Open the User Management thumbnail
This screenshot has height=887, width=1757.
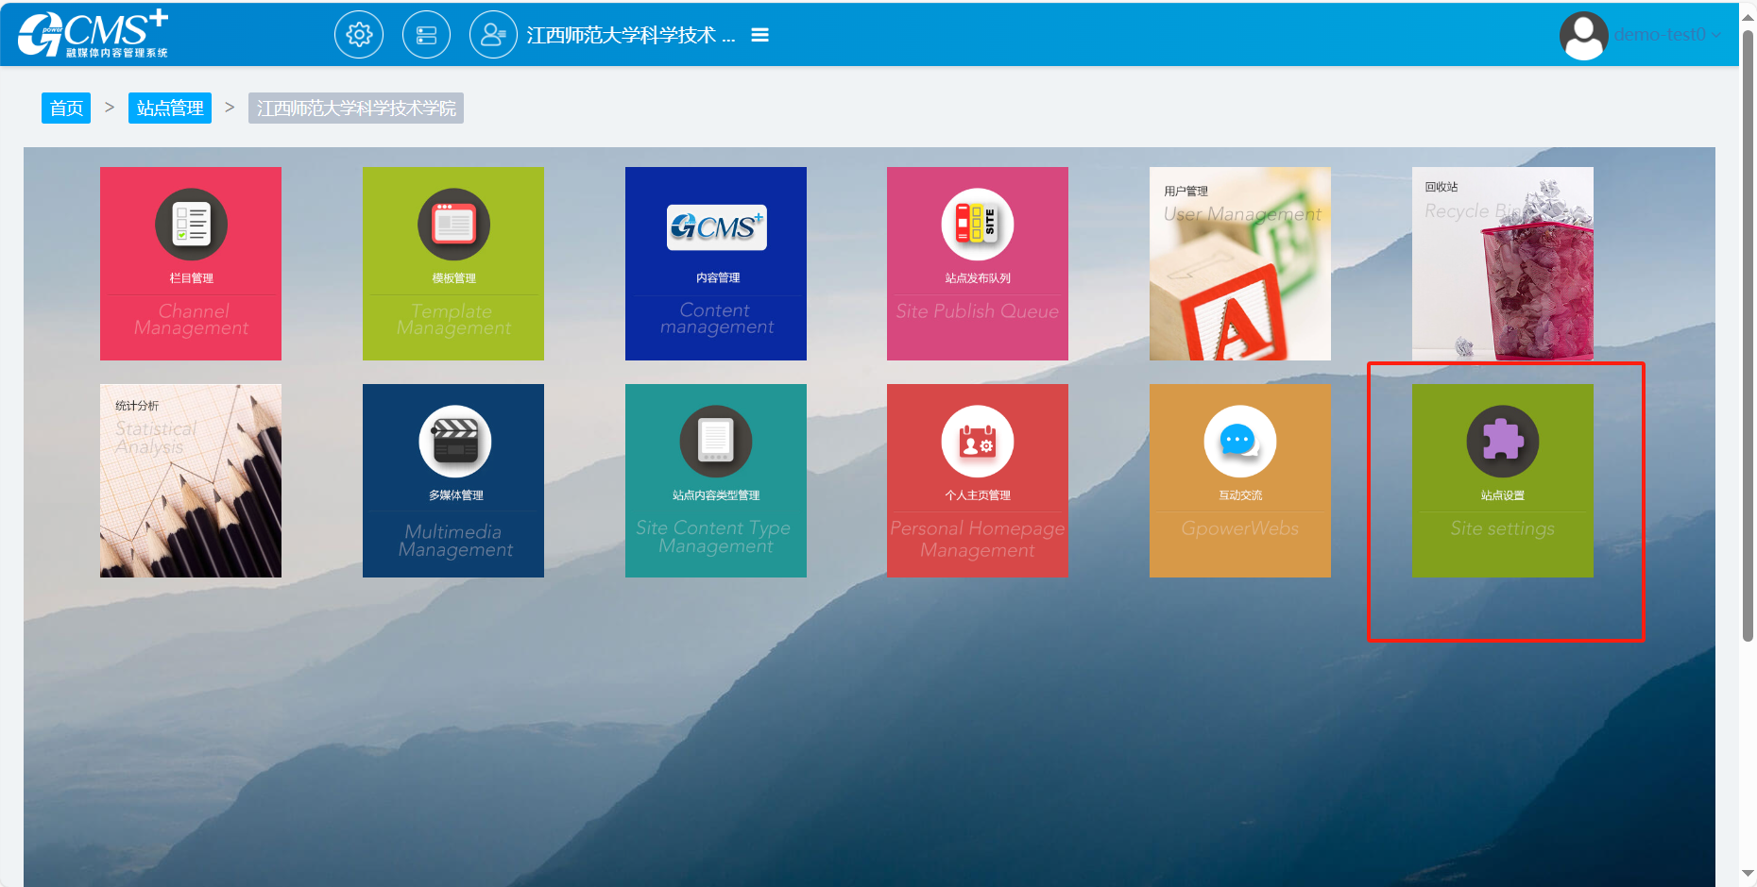1240,263
